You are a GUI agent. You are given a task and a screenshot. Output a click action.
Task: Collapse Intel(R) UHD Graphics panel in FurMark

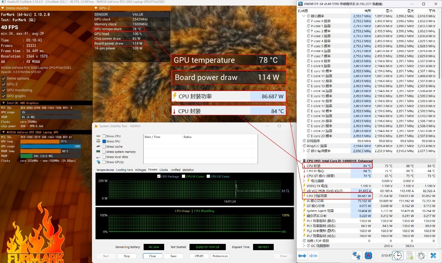pyautogui.click(x=3, y=103)
